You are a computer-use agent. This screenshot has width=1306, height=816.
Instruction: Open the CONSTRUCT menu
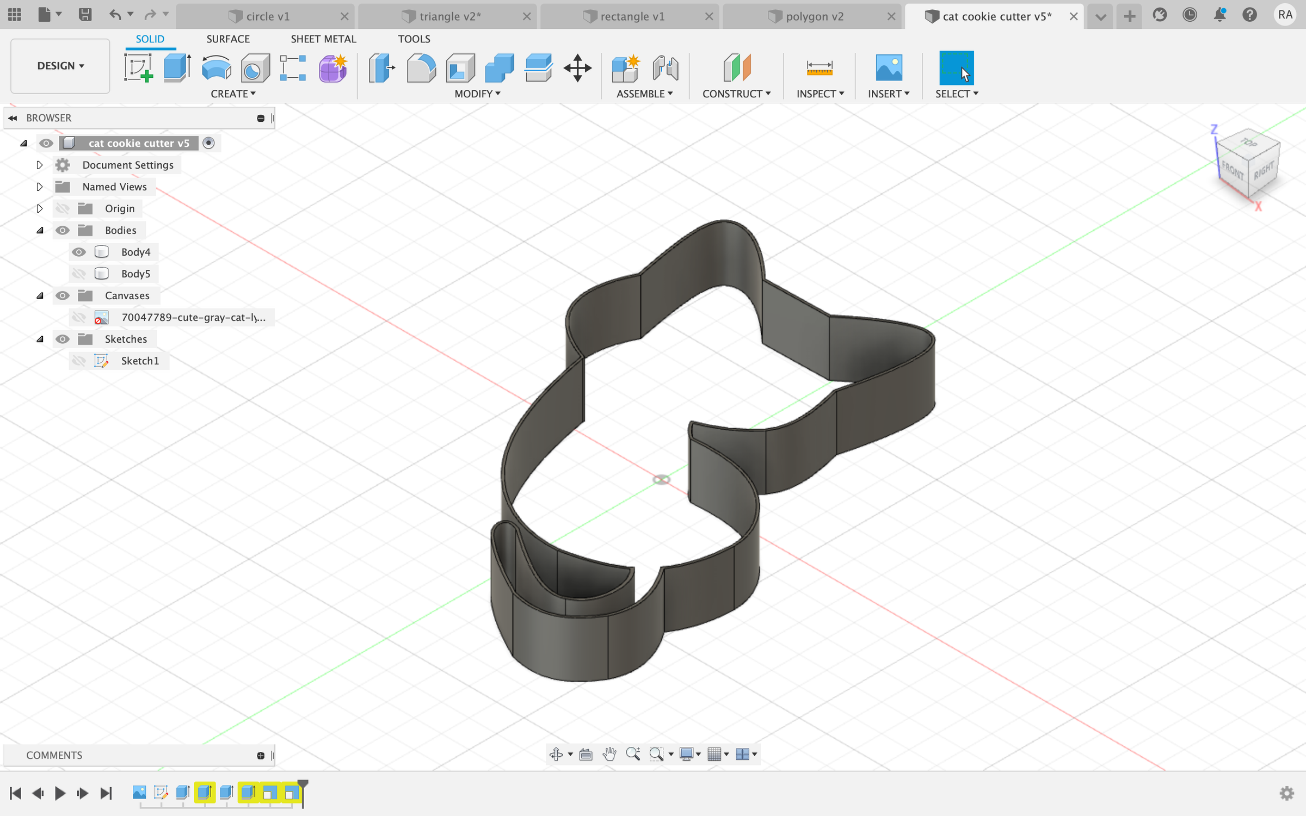[736, 94]
